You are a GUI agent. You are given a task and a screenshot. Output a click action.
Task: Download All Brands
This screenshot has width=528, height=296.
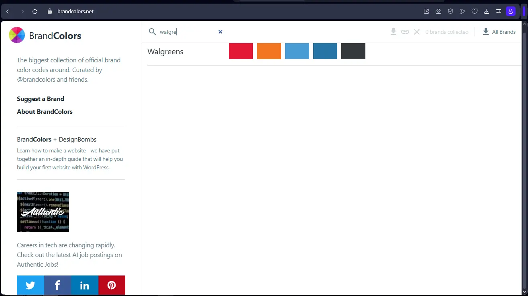[499, 32]
